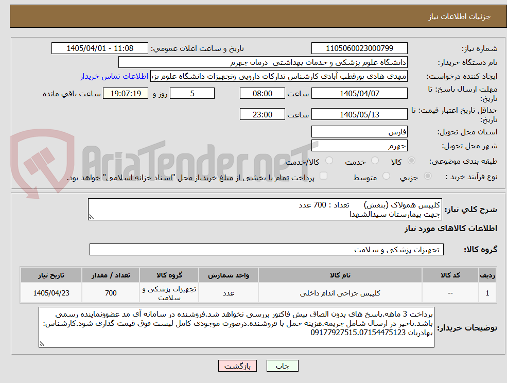The height and width of the screenshot is (383, 507).
Task: Click the واحد شمارش column header
Action: [229, 275]
